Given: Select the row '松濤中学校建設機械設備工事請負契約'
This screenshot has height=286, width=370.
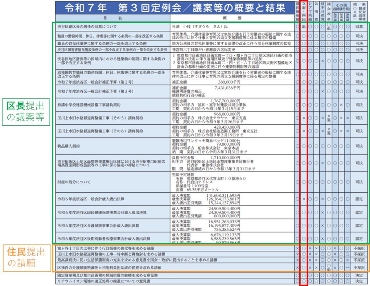Looking at the screenshot, I should click(x=212, y=105).
